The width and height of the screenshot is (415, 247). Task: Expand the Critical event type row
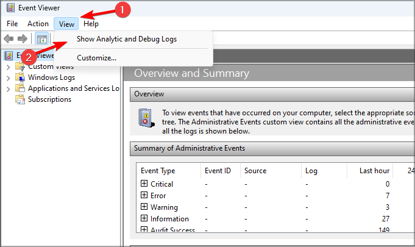point(144,184)
